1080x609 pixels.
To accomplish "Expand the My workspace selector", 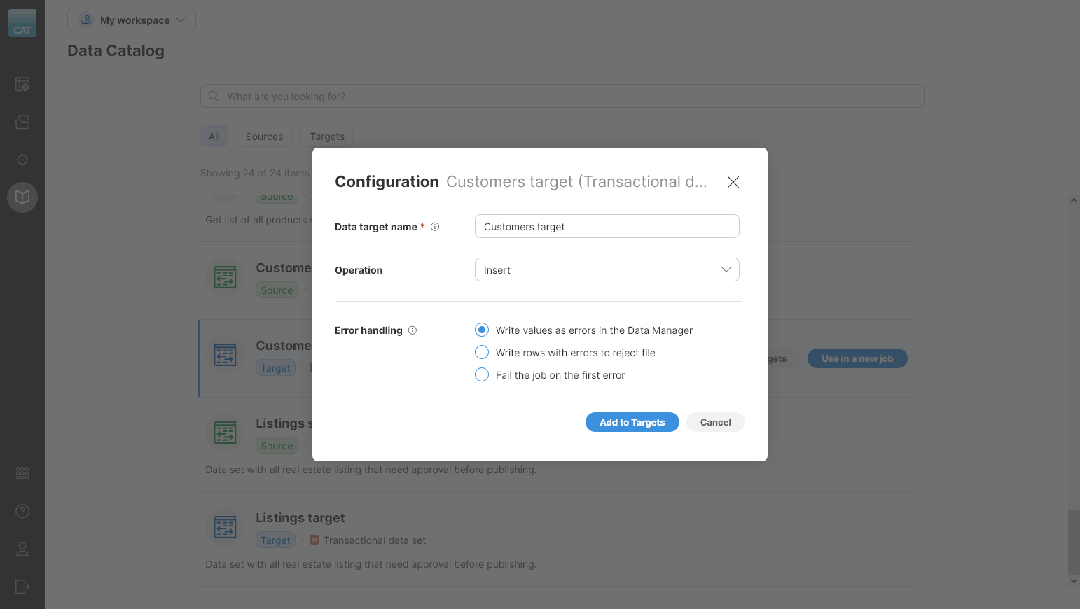I will tap(131, 20).
